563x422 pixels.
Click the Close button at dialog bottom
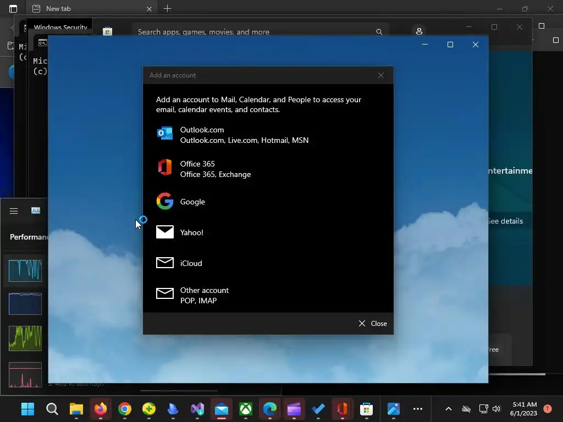click(372, 323)
